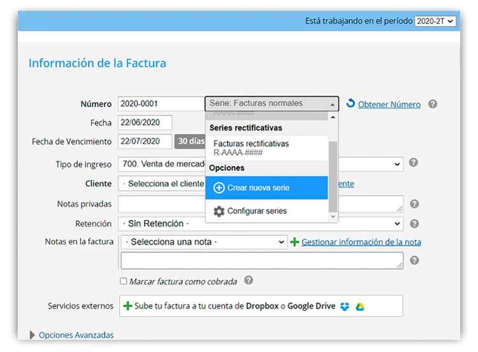This screenshot has width=478, height=352.
Task: Open help icon for Marcar factura como cobrada
Action: point(249,280)
